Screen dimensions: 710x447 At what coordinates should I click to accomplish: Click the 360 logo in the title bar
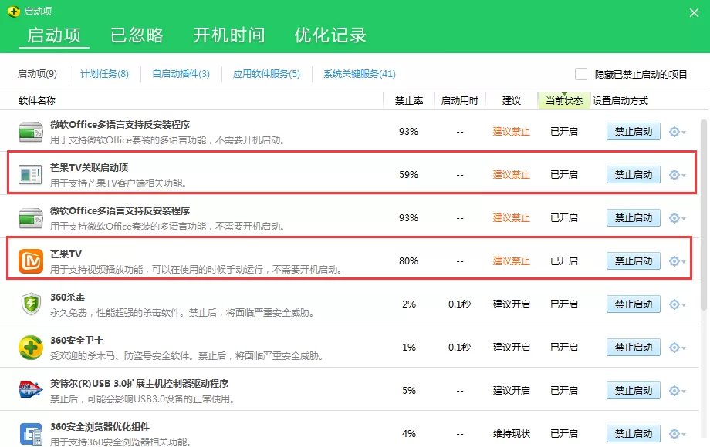tap(14, 12)
